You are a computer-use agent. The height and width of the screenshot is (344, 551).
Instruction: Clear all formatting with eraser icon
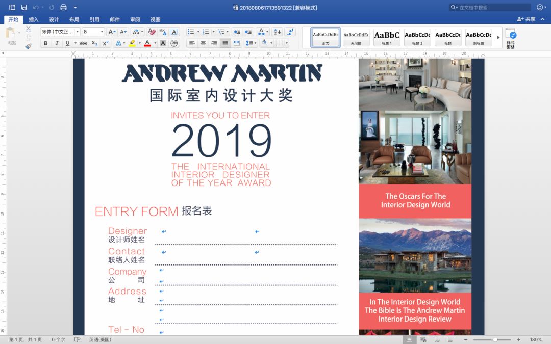pos(152,32)
